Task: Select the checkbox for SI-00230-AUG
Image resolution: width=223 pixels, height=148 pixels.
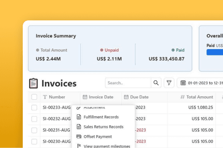Action: point(34,142)
